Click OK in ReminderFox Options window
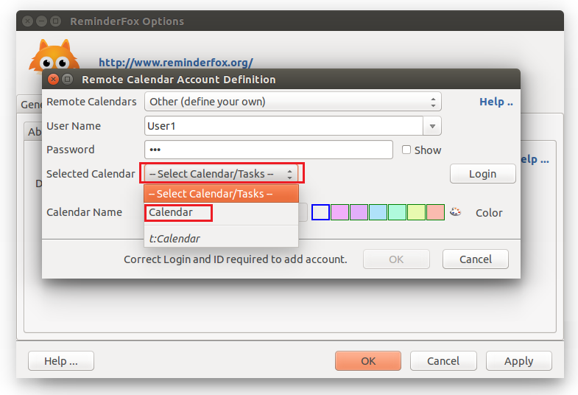 pyautogui.click(x=368, y=360)
